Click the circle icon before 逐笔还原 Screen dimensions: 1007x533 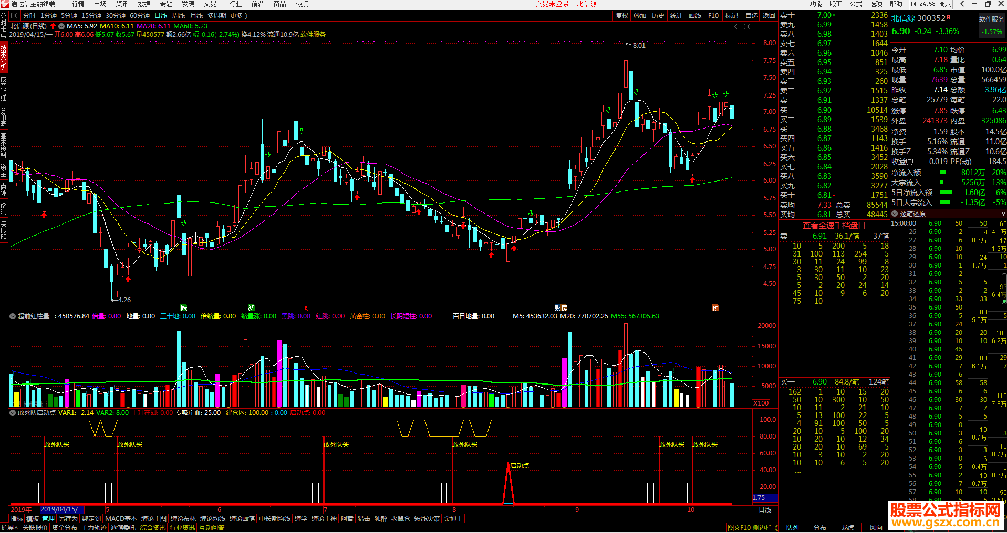click(895, 214)
